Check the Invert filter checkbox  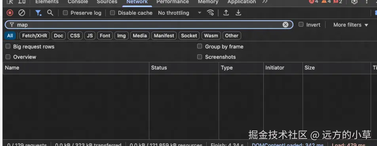point(301,25)
